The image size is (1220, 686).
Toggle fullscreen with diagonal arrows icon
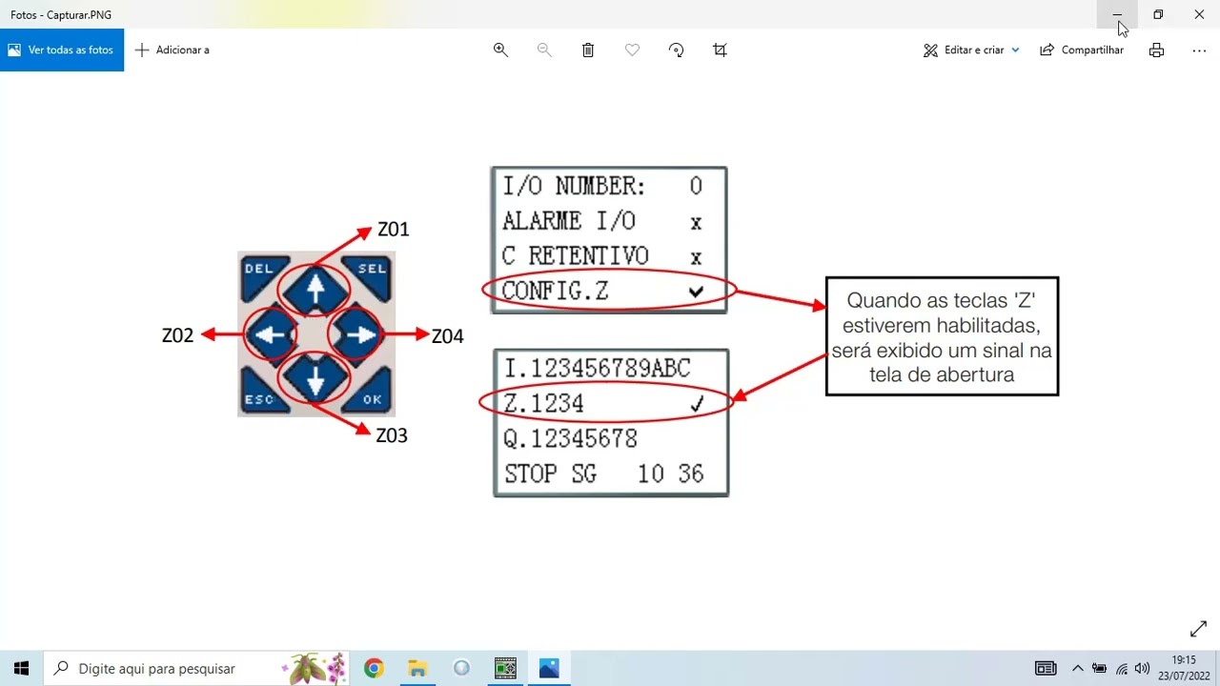[x=1198, y=629]
